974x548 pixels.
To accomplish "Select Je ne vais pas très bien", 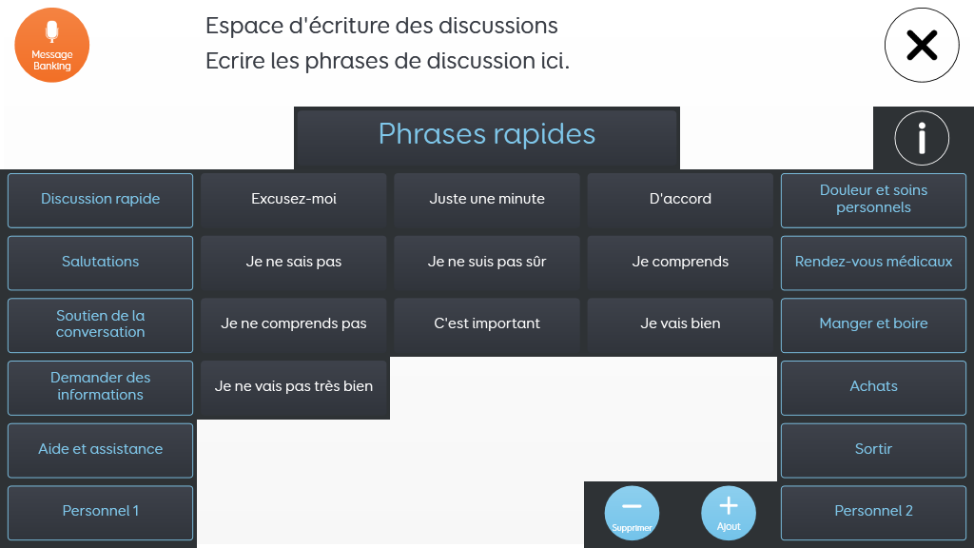I will (x=294, y=388).
